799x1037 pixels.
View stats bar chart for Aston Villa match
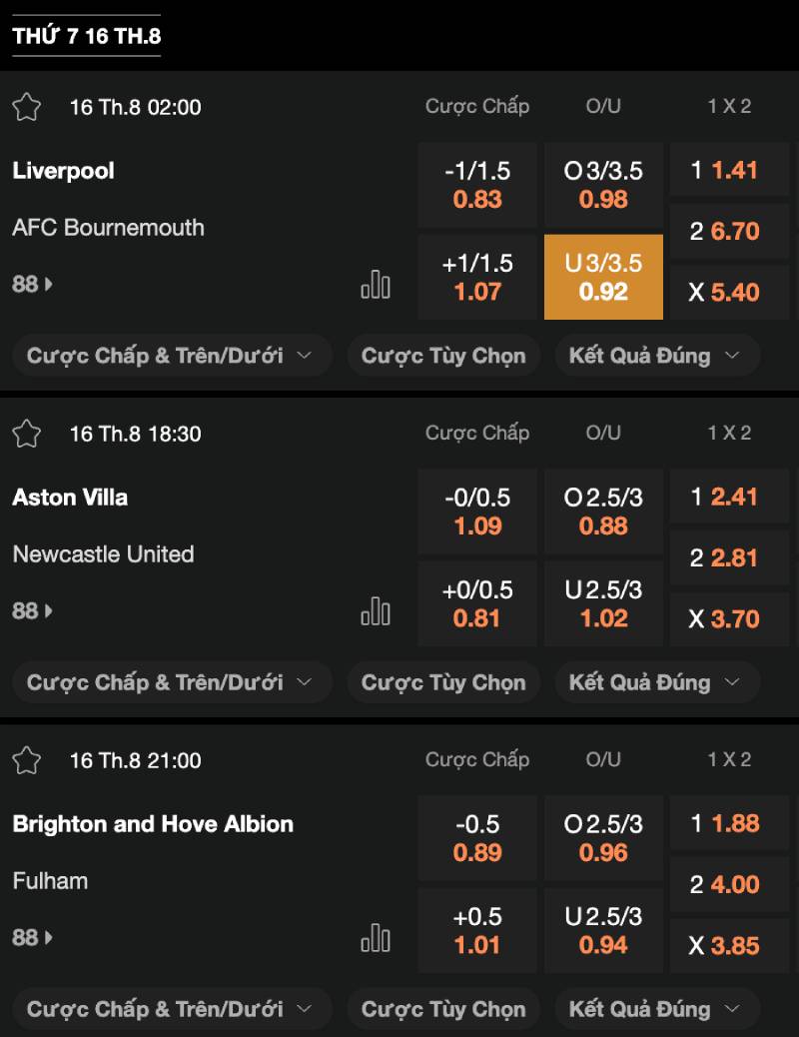376,611
